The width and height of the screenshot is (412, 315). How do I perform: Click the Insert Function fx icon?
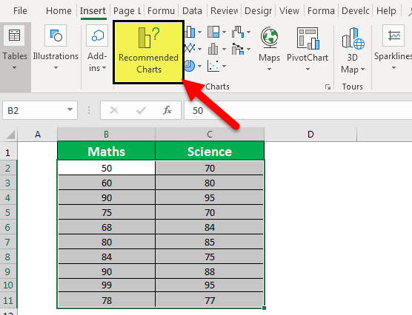[x=167, y=110]
